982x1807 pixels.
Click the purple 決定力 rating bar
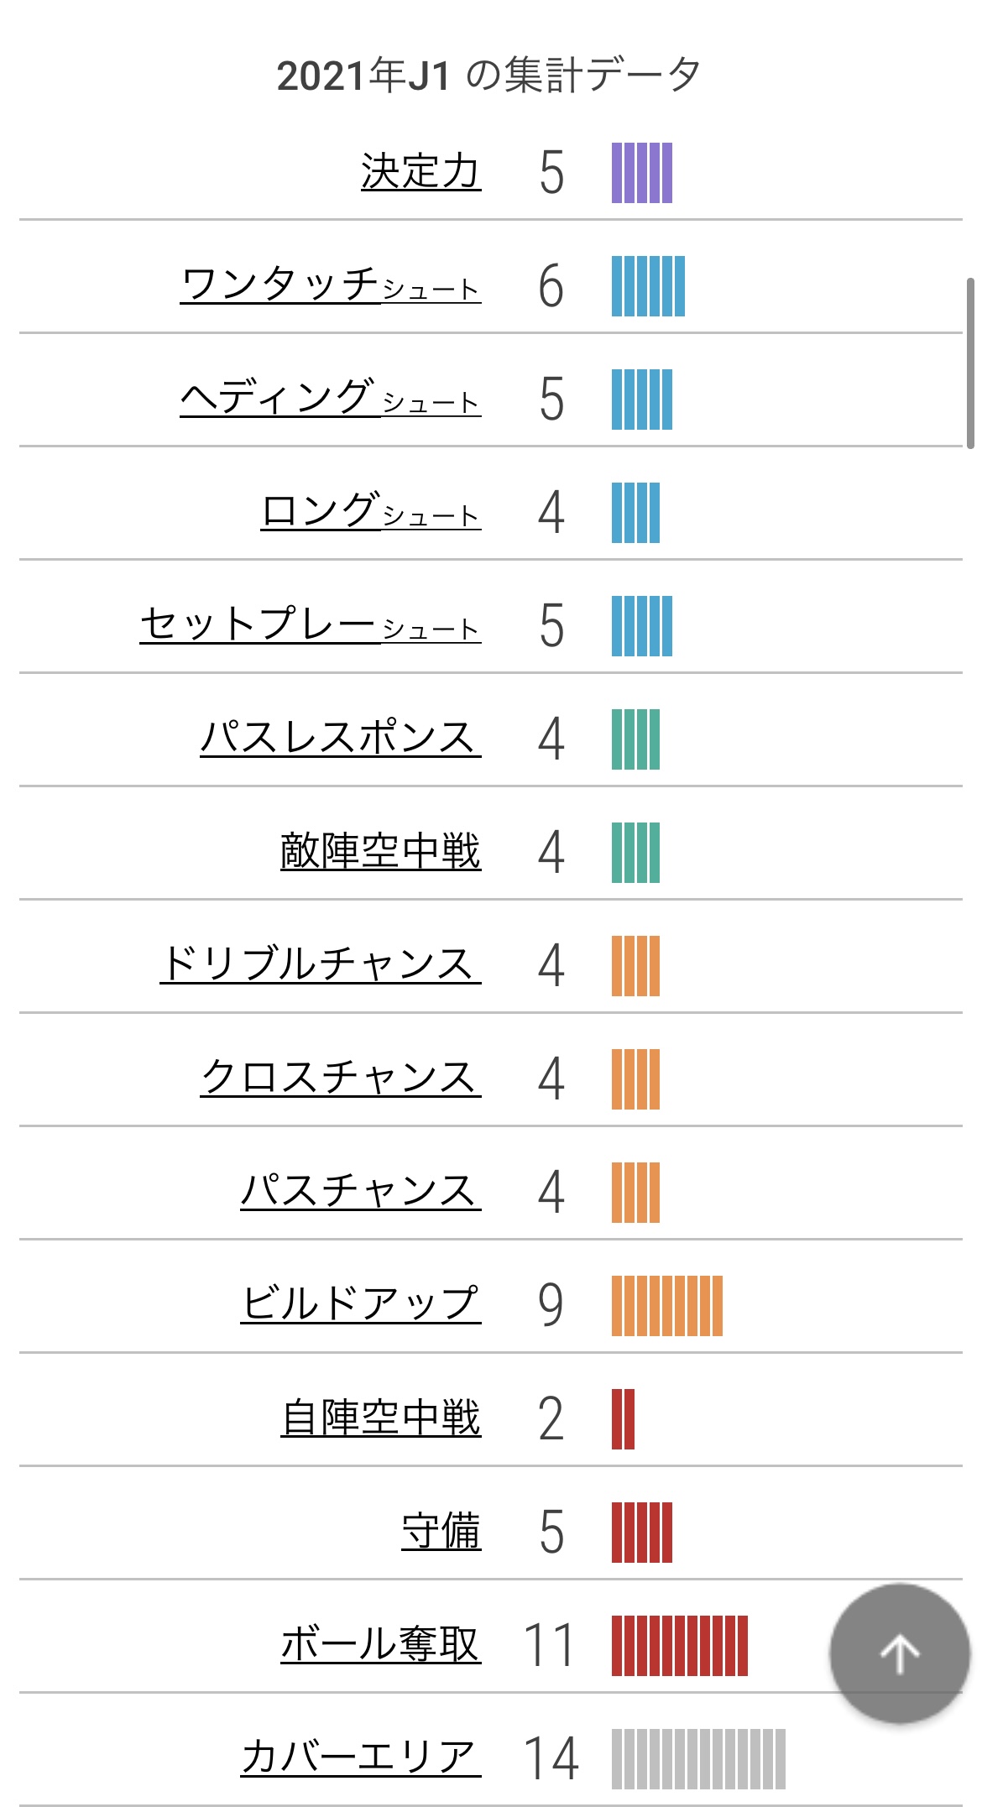(642, 173)
